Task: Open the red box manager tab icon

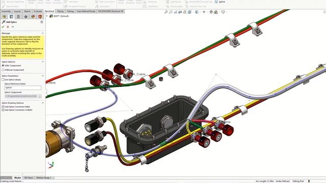Action: click(x=40, y=17)
